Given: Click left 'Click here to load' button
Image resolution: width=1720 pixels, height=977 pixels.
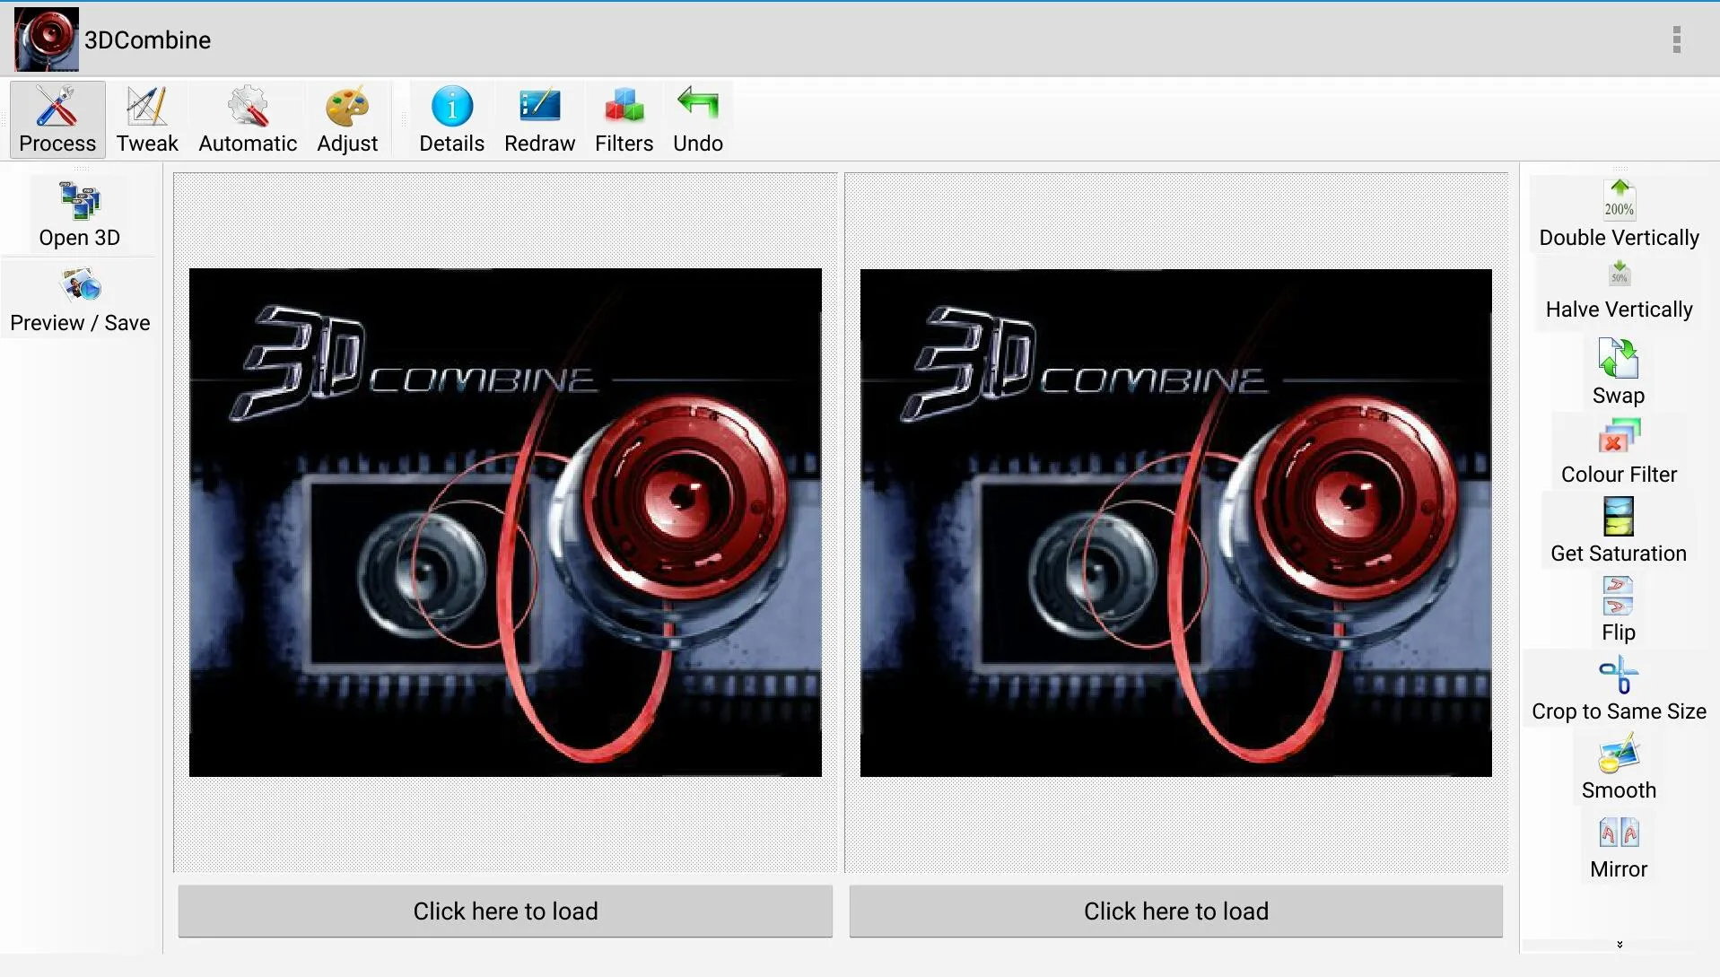Looking at the screenshot, I should point(505,911).
